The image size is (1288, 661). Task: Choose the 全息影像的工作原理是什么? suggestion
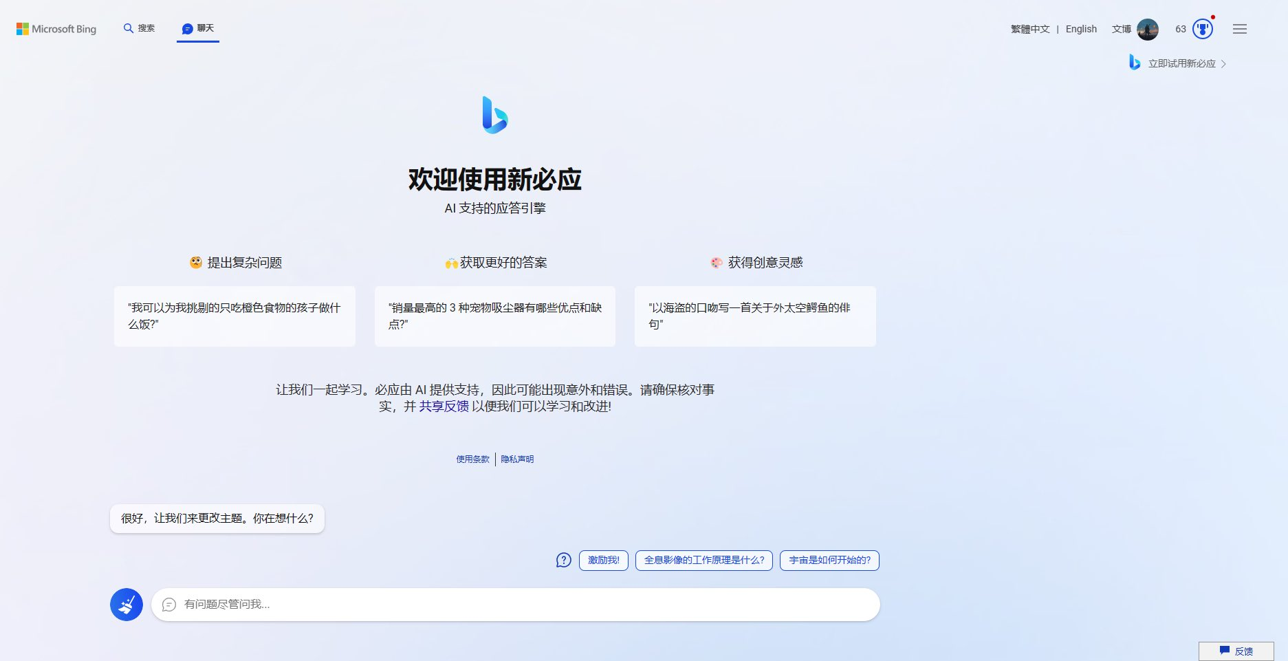703,561
